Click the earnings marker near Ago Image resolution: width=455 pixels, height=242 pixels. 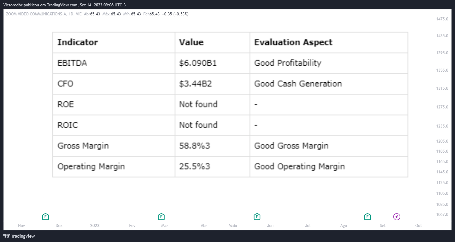click(367, 217)
